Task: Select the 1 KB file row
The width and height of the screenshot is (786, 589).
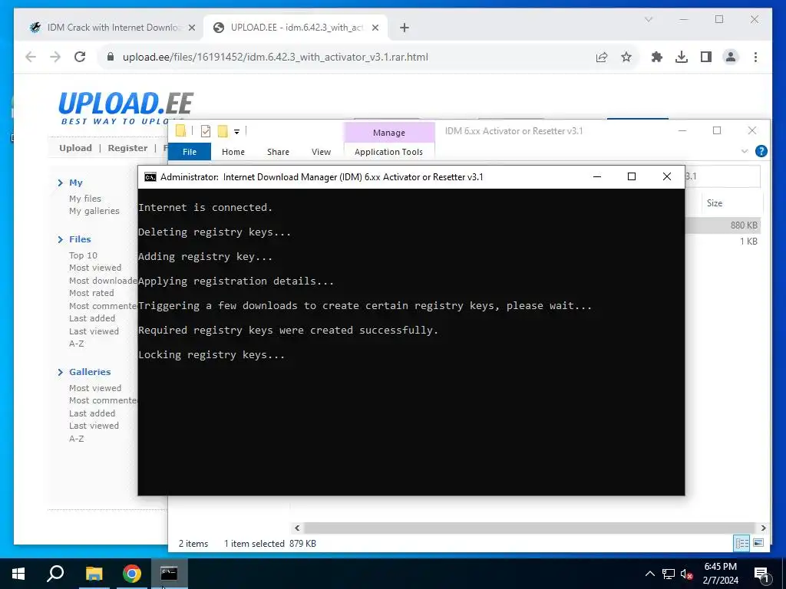Action: point(723,242)
